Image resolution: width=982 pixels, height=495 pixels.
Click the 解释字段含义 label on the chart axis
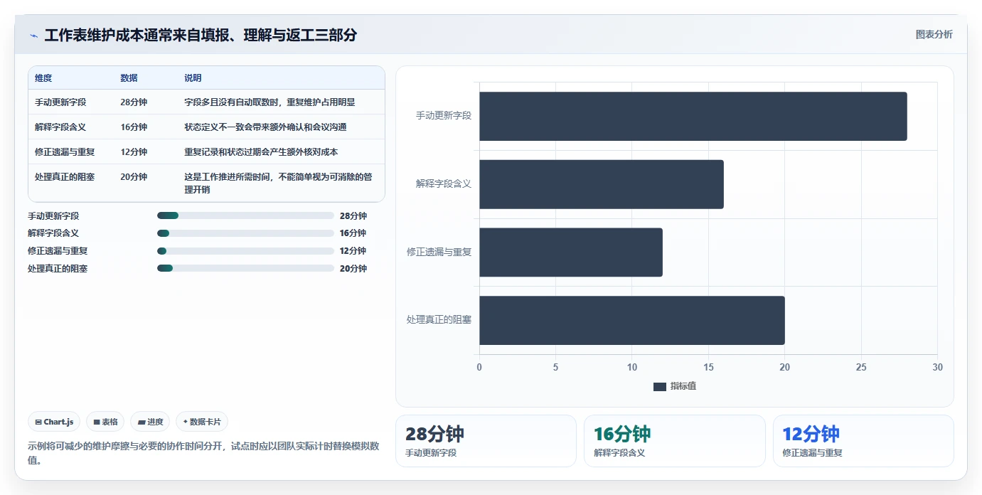pos(444,183)
